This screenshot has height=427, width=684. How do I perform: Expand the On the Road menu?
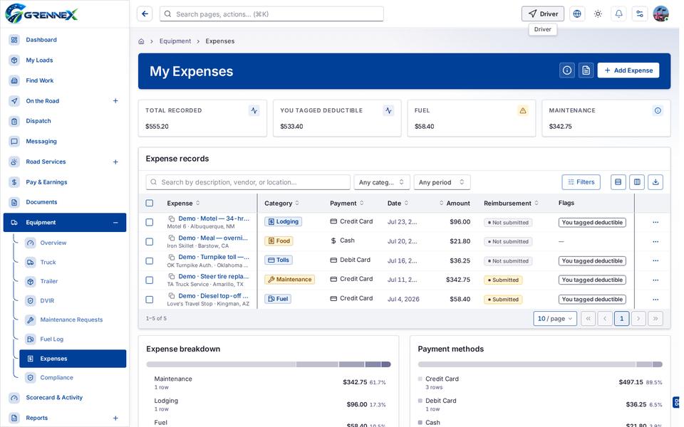pyautogui.click(x=115, y=100)
